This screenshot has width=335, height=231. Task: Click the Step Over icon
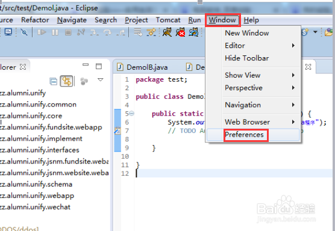107,32
